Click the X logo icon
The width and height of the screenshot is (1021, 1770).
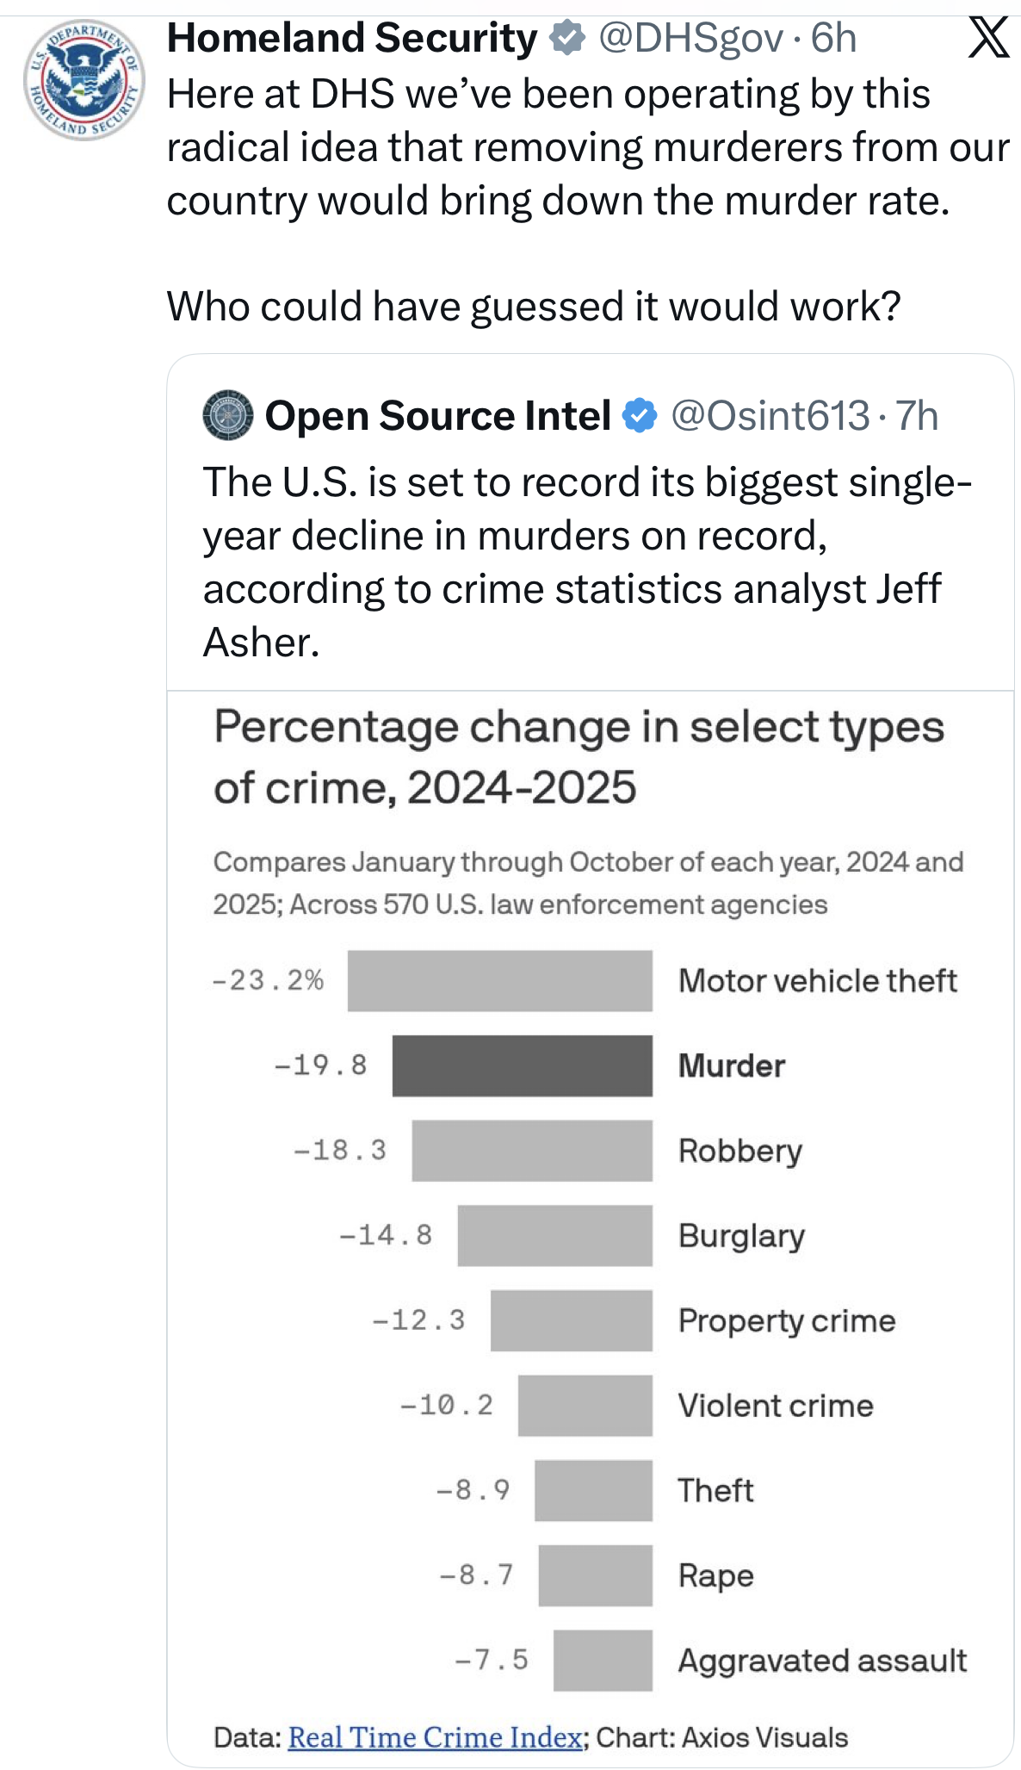[x=987, y=39]
